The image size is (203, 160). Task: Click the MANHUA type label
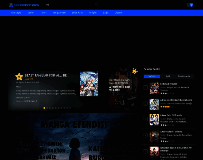tap(29, 79)
